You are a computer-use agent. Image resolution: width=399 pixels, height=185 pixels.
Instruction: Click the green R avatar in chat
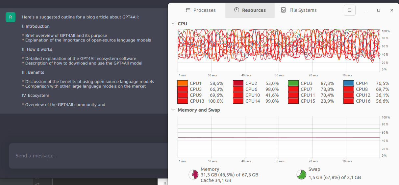click(x=11, y=17)
